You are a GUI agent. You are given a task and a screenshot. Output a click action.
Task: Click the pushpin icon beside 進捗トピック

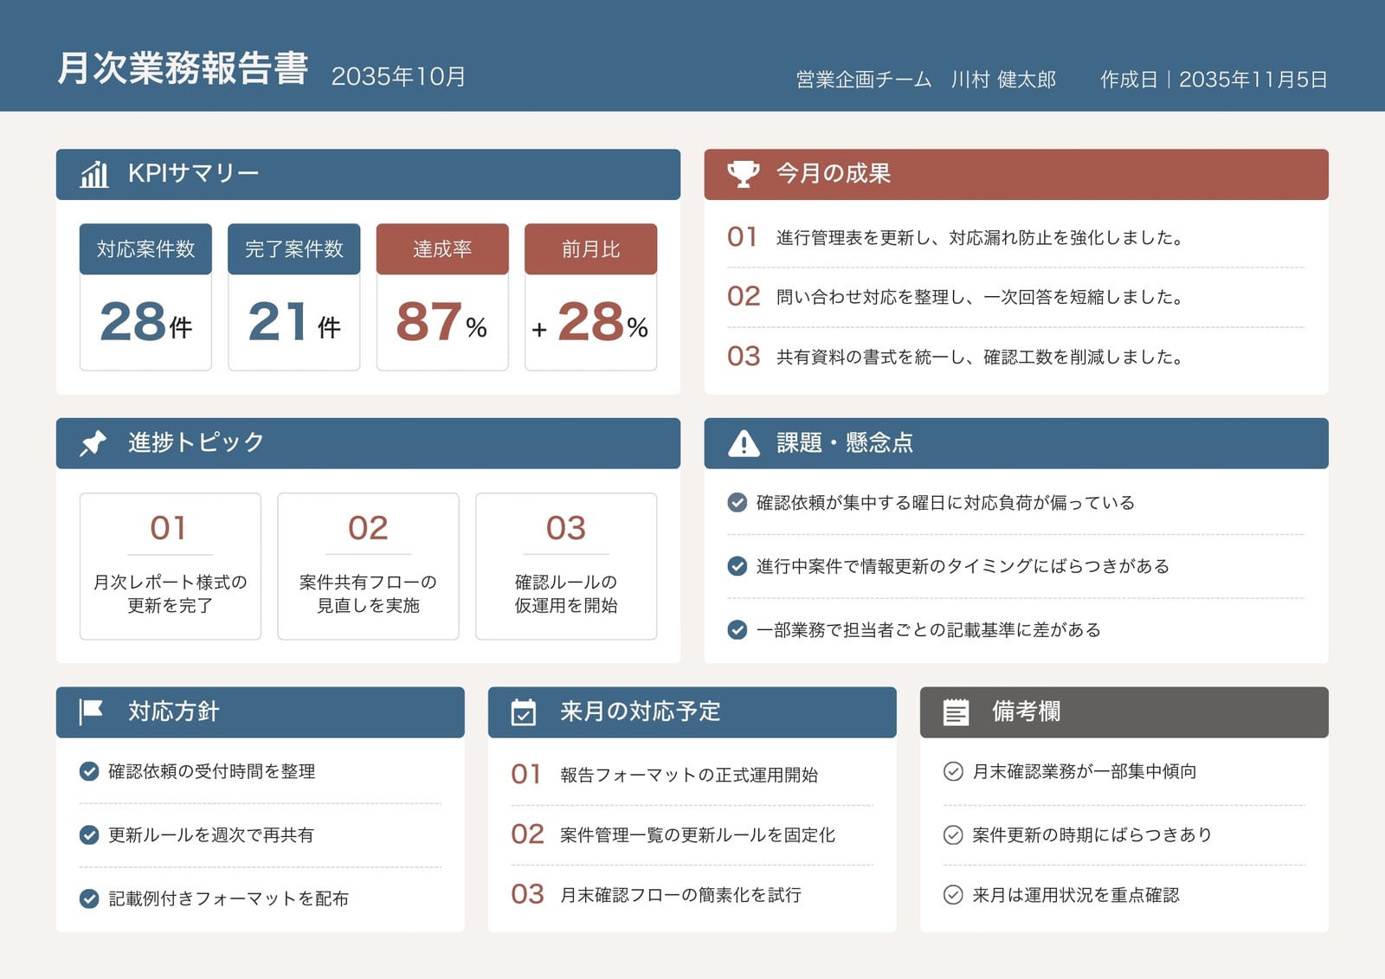pos(93,443)
